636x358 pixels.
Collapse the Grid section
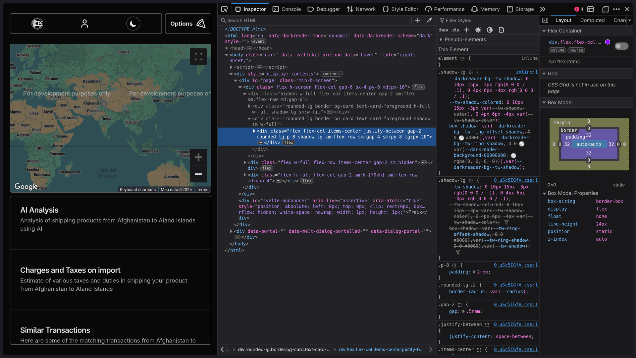point(544,74)
